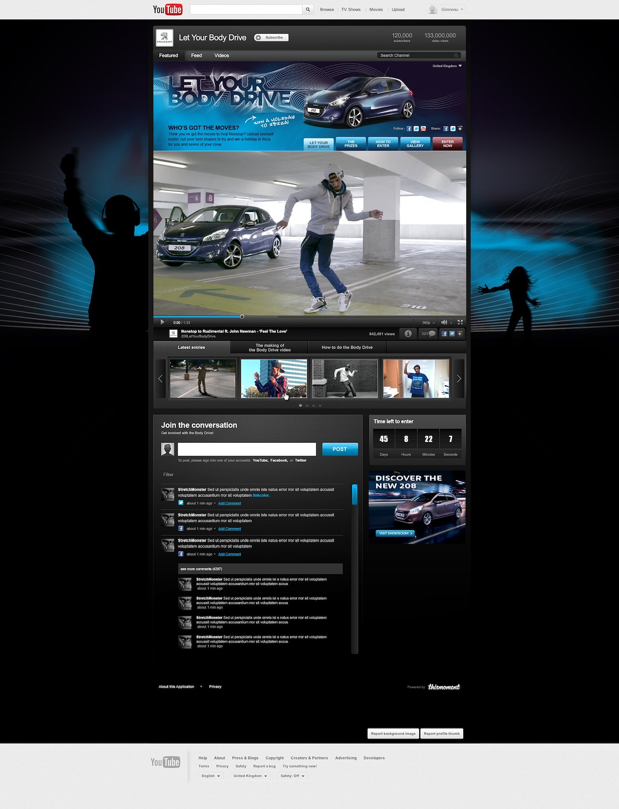Viewport: 619px width, 809px height.
Task: Expand 'see more comments (4297)'
Action: click(260, 569)
